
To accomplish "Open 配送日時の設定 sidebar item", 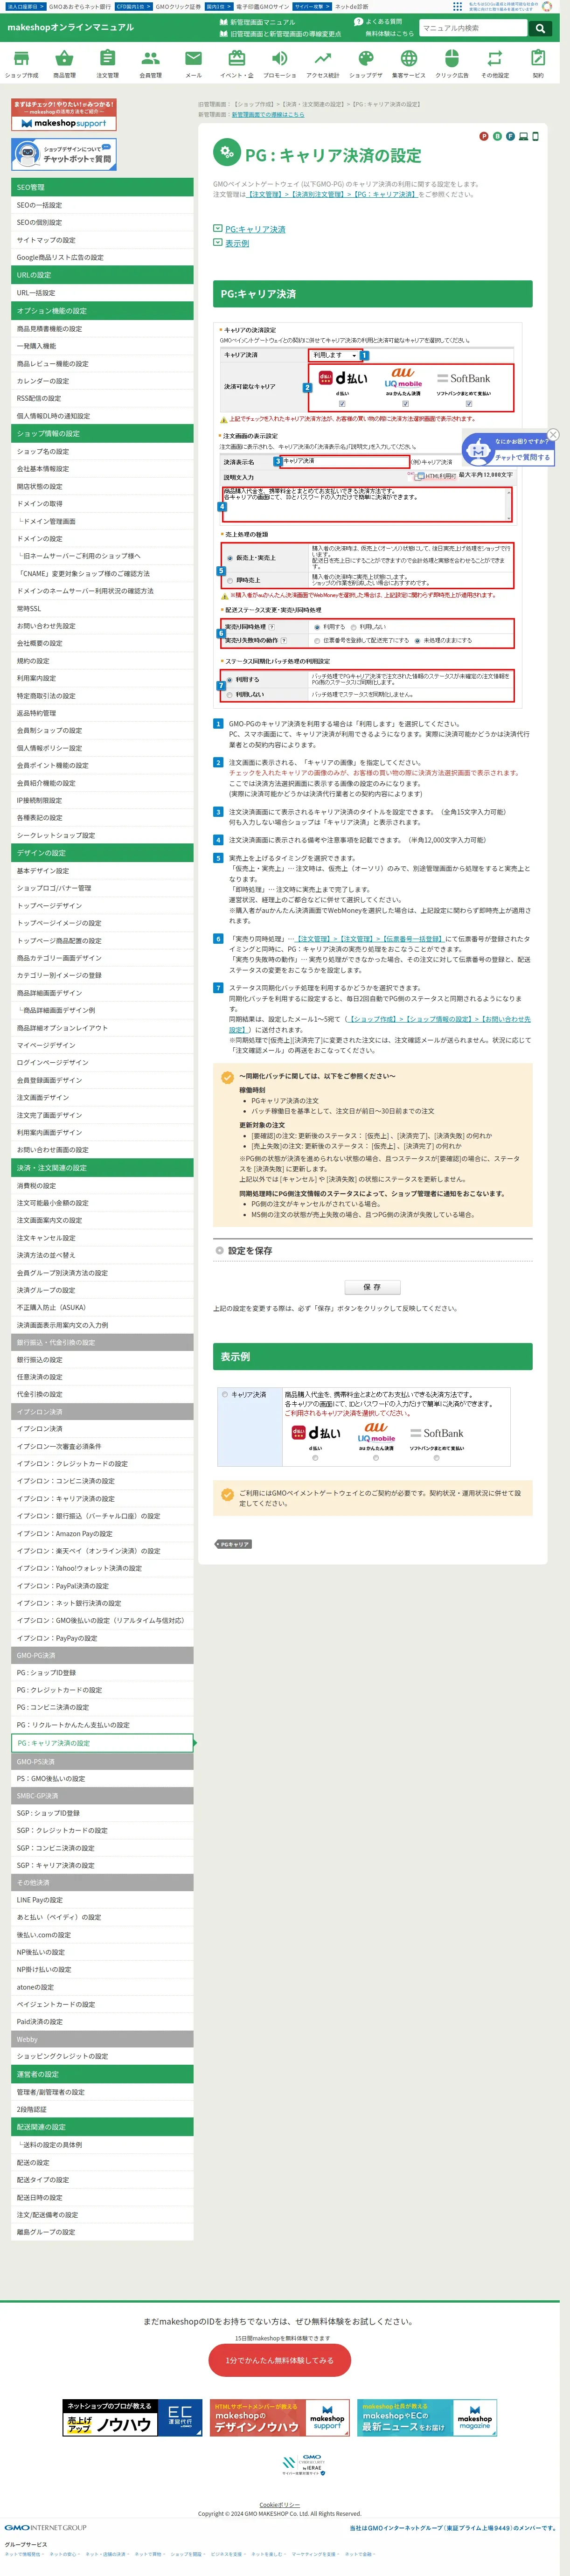I will [x=102, y=2197].
